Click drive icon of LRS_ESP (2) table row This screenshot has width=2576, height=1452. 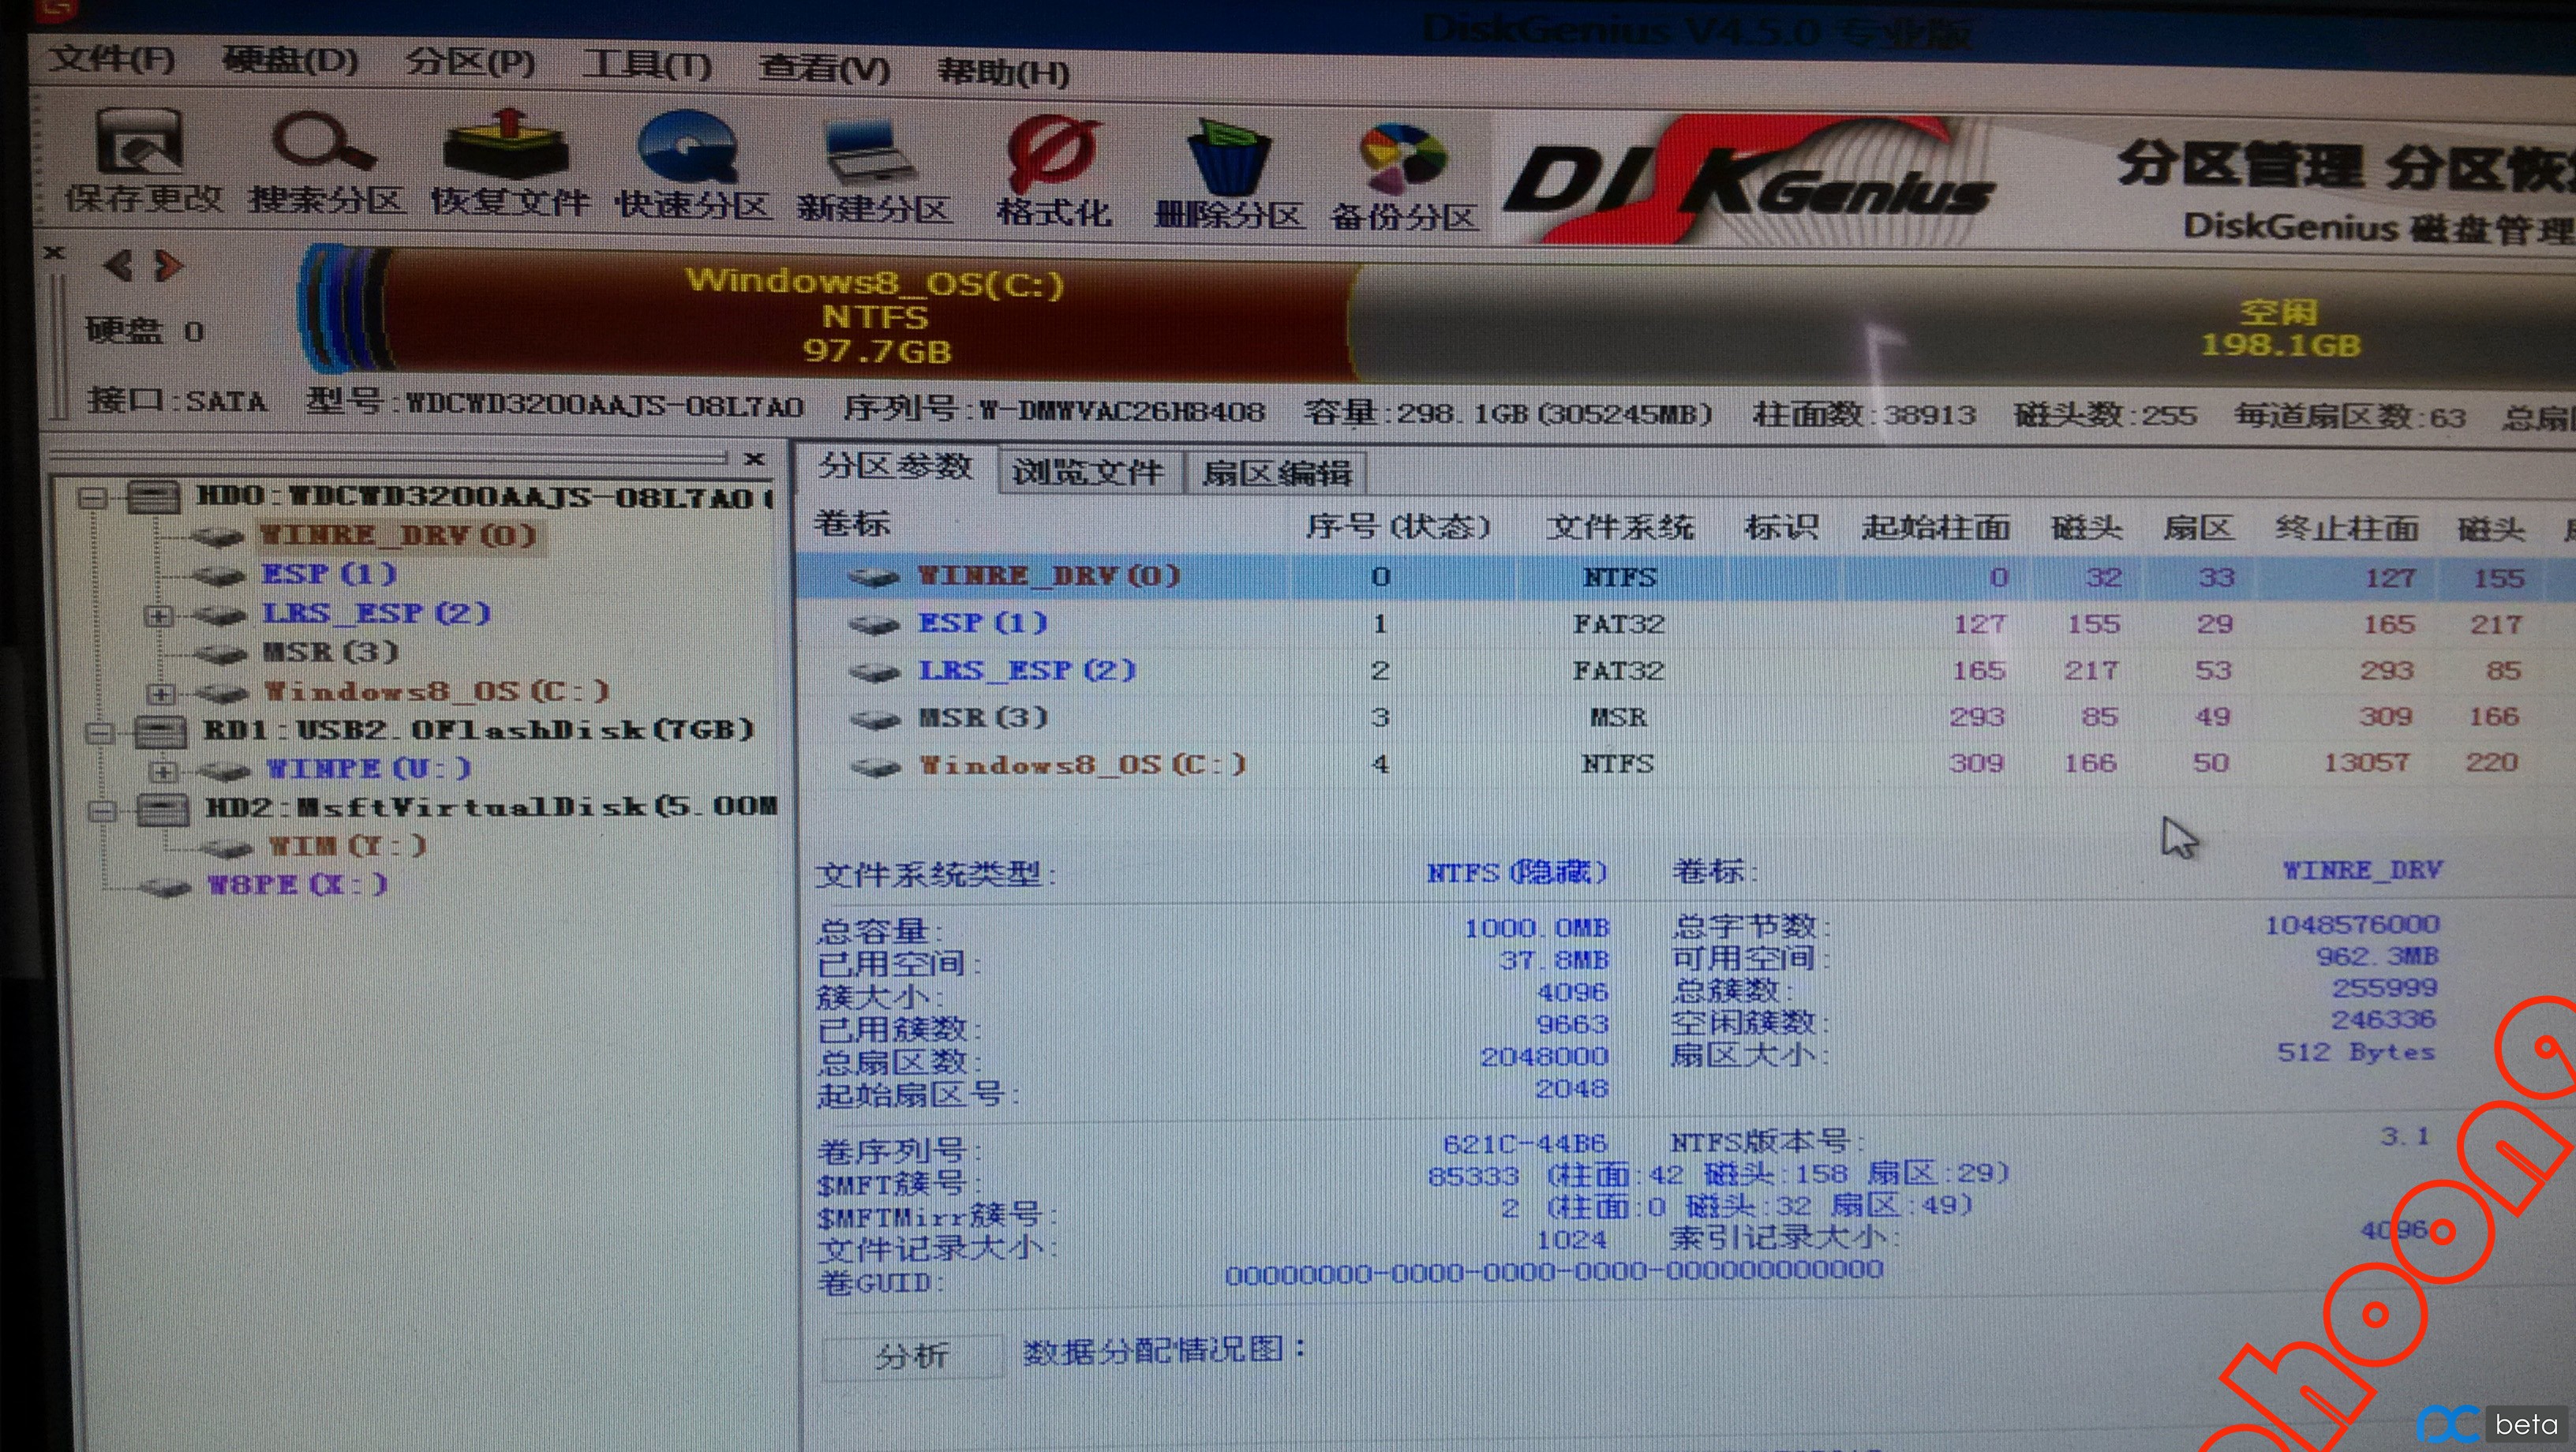coord(875,672)
